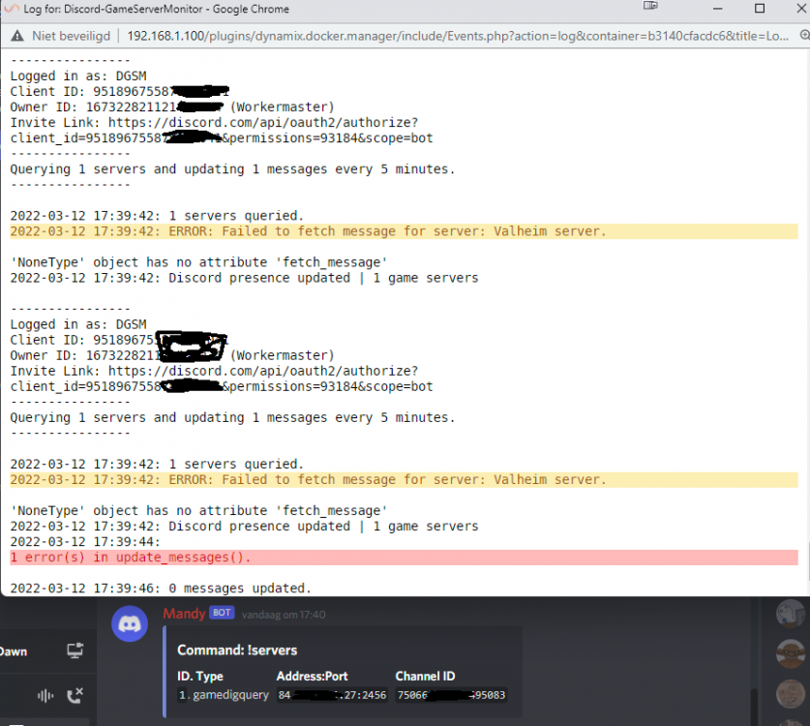This screenshot has height=726, width=810.
Task: Click 'Command: !servers' embed title
Action: (237, 650)
